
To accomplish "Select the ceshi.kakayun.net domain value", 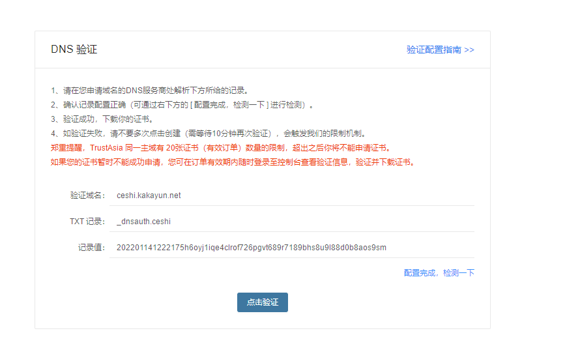I will pyautogui.click(x=149, y=196).
